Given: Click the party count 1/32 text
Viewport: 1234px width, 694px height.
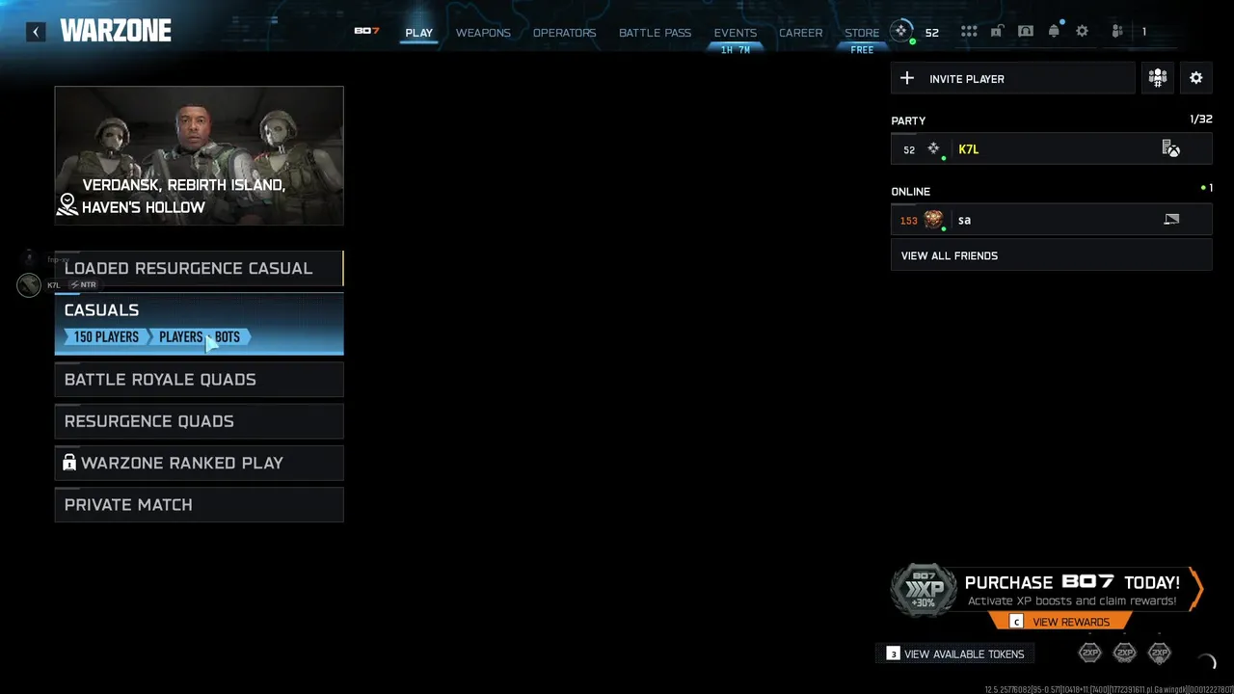Looking at the screenshot, I should tap(1201, 120).
